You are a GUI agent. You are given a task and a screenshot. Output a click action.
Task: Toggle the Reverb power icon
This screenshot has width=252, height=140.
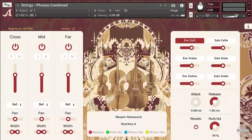pyautogui.click(x=196, y=127)
